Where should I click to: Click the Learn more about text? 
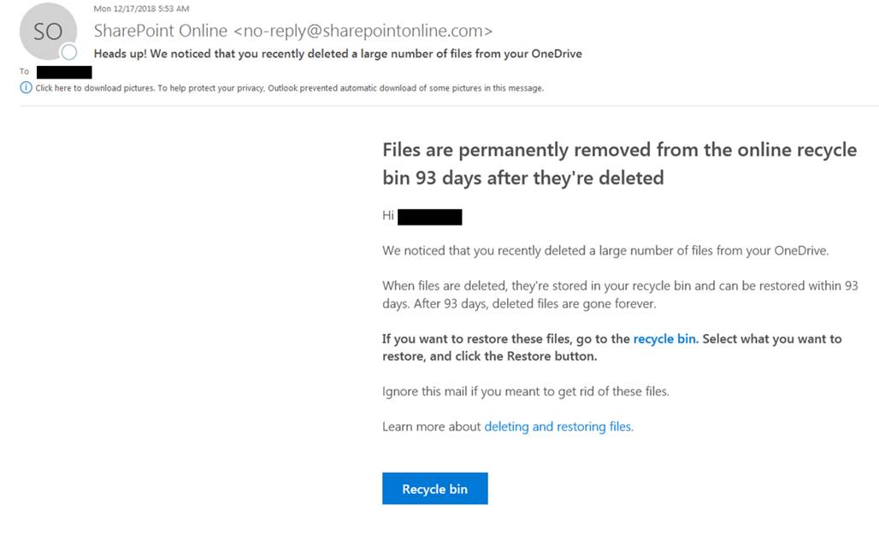(432, 426)
